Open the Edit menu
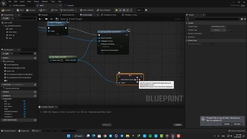Screen dimensions: 247x139 coord(15,2)
